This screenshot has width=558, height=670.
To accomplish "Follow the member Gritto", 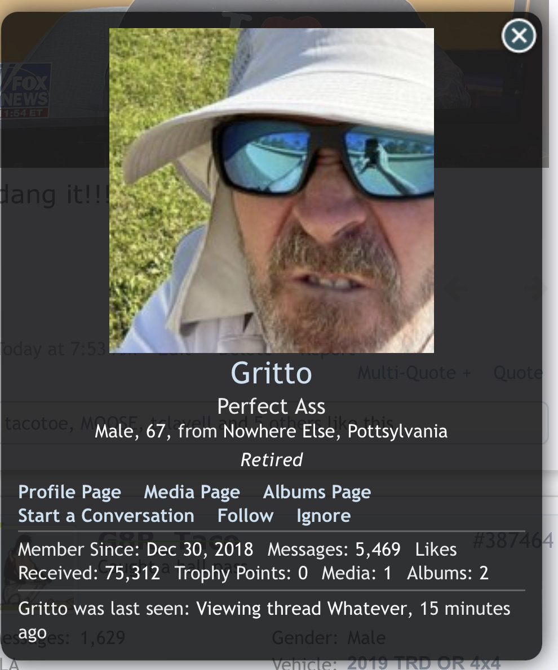I will point(246,516).
